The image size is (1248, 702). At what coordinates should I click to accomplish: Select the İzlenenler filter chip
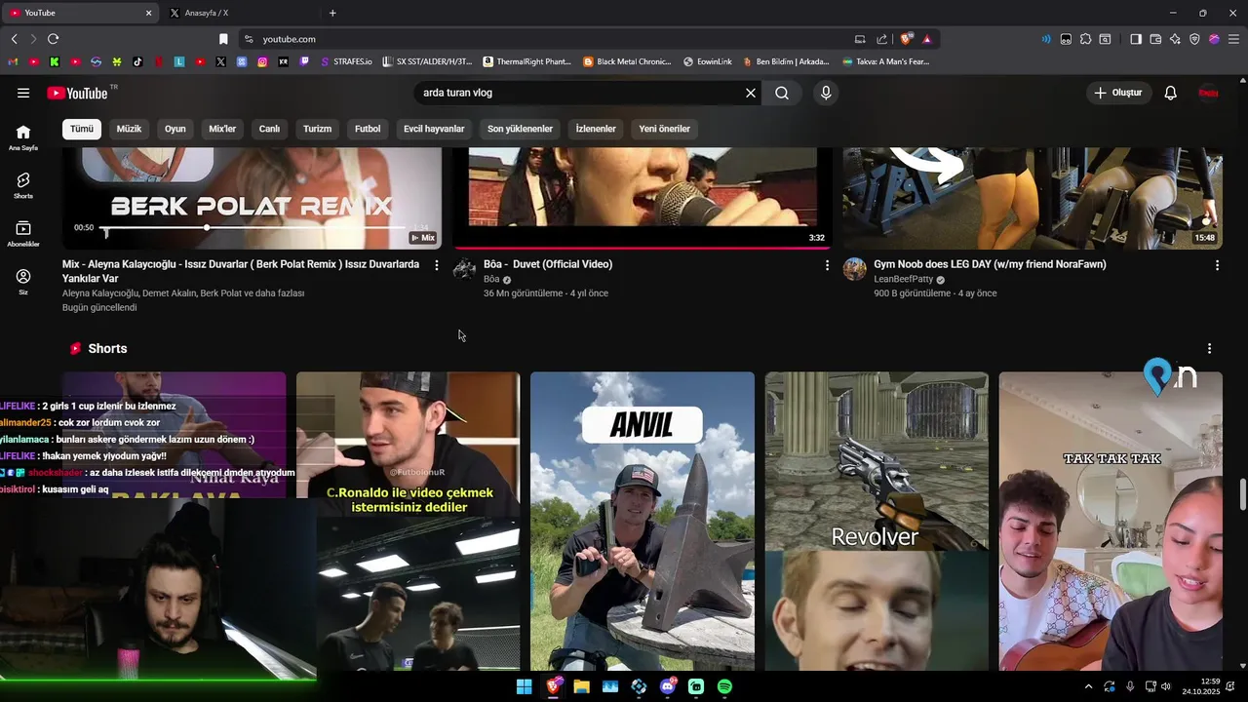click(x=596, y=129)
